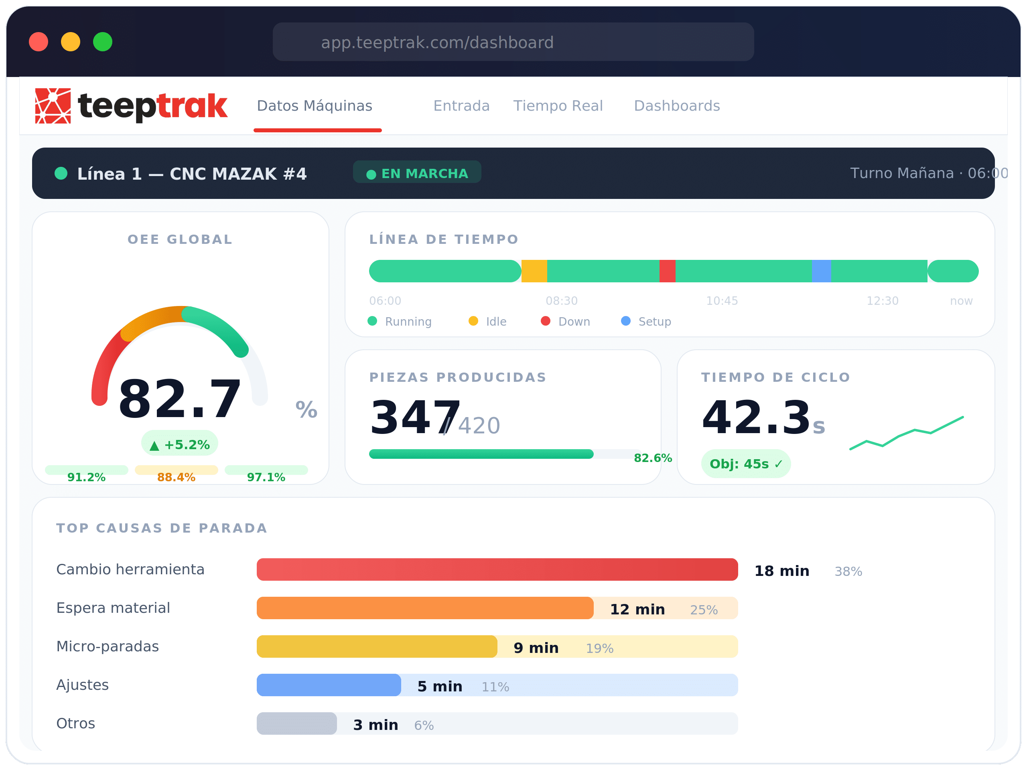
Task: Switch to the Tiempo Real tab
Action: (558, 106)
